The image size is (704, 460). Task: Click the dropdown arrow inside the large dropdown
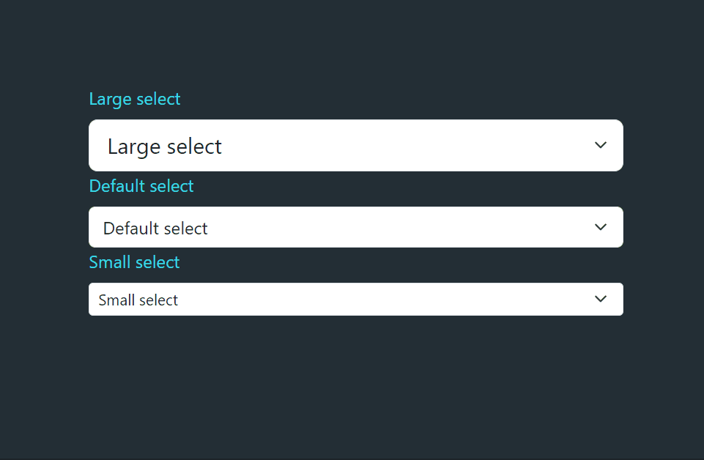point(600,145)
